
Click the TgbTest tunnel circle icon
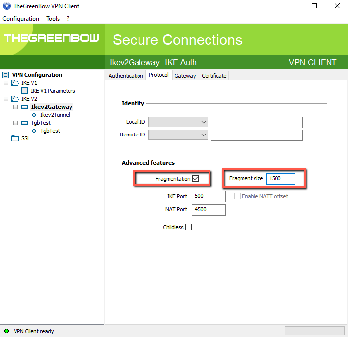click(x=34, y=131)
